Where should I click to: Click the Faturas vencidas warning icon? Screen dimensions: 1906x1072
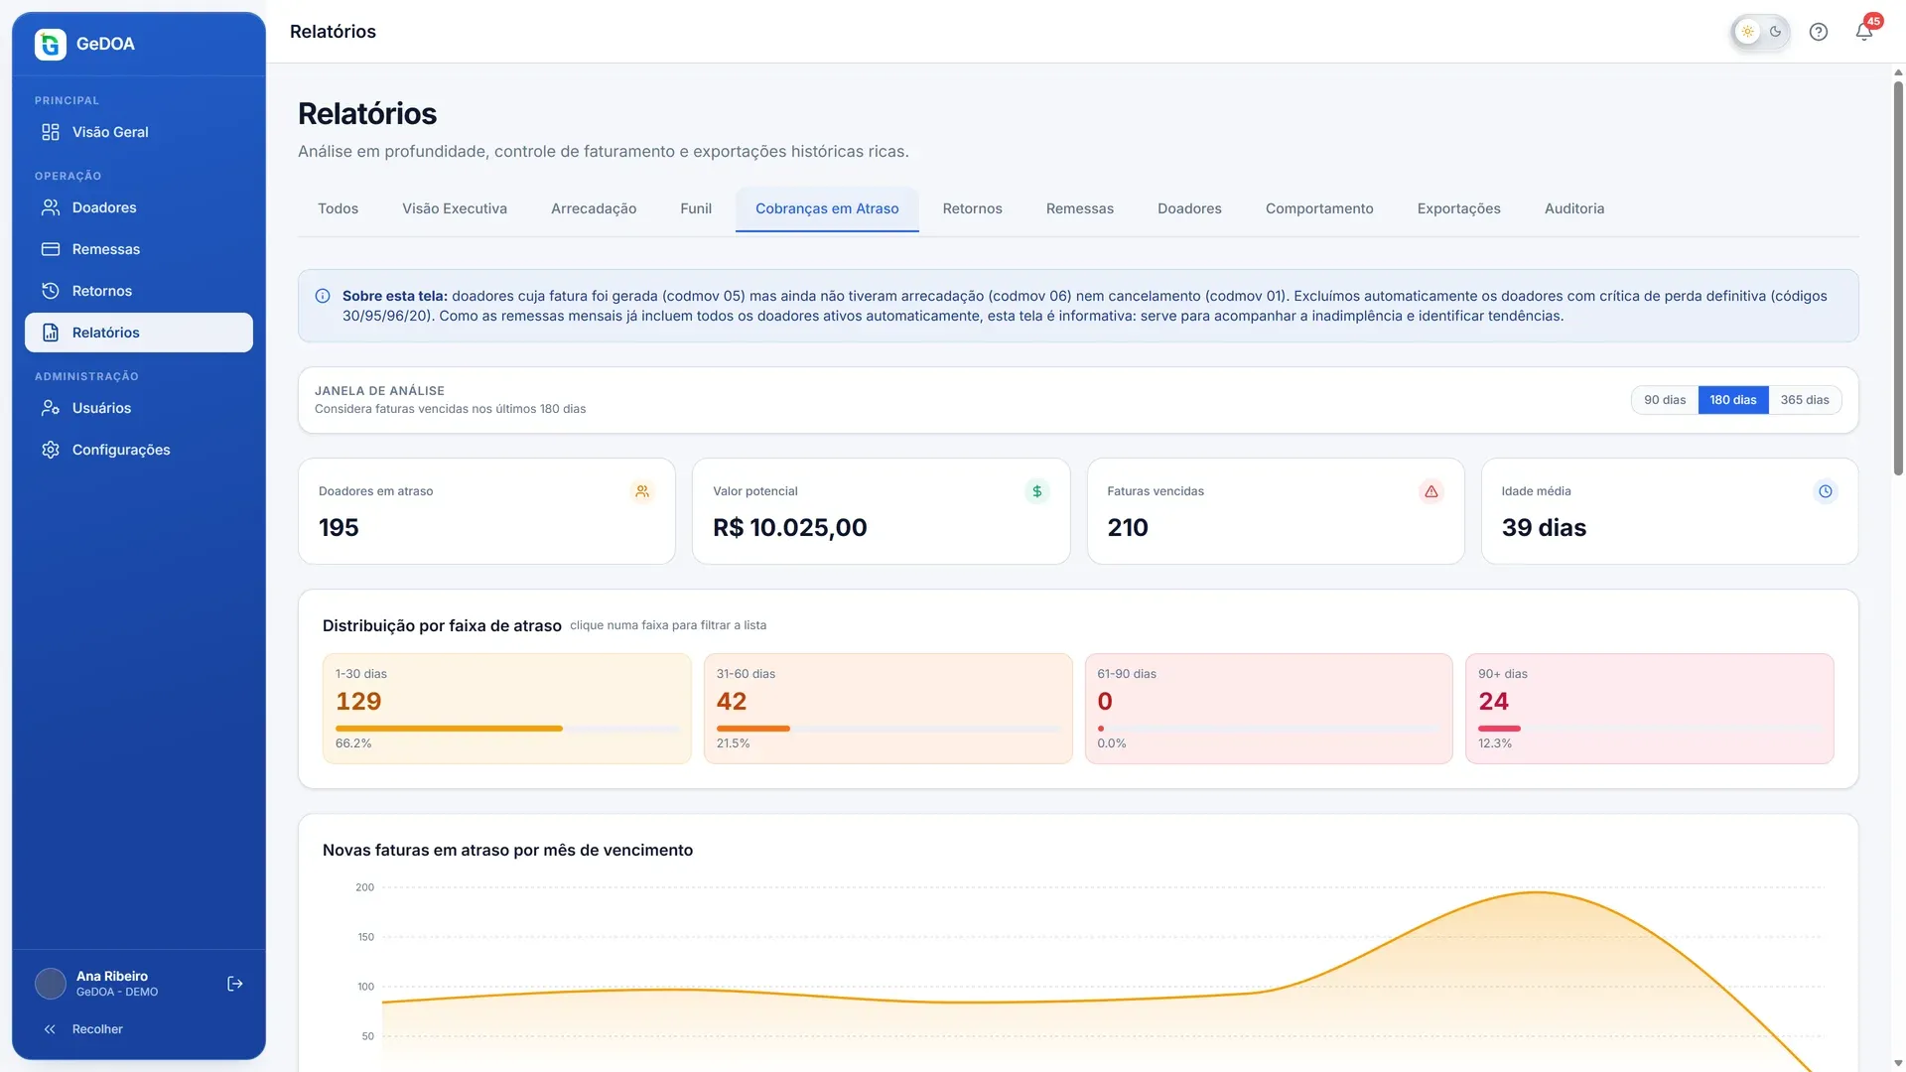tap(1430, 491)
